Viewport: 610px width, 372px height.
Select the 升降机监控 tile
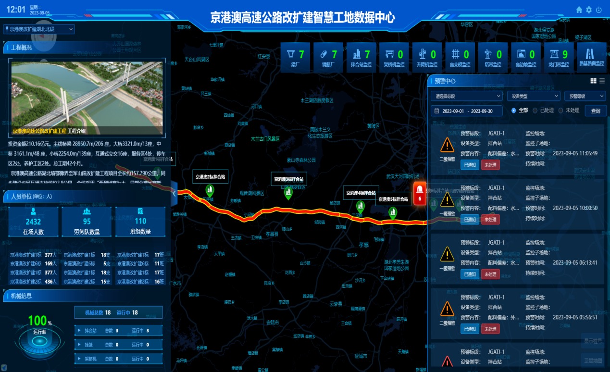pyautogui.click(x=427, y=58)
